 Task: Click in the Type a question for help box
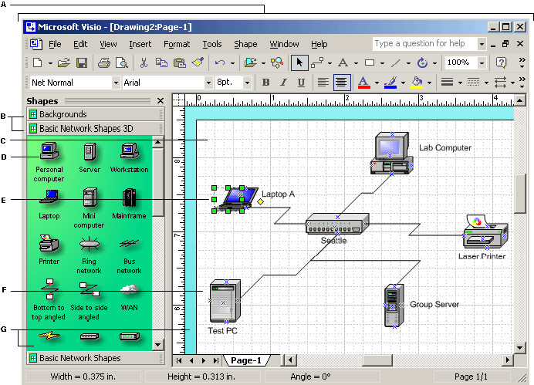click(x=425, y=43)
